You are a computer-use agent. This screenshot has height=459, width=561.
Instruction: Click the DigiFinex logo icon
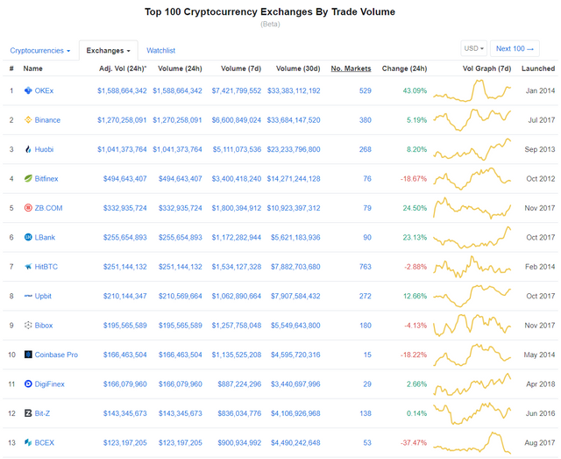(x=28, y=384)
